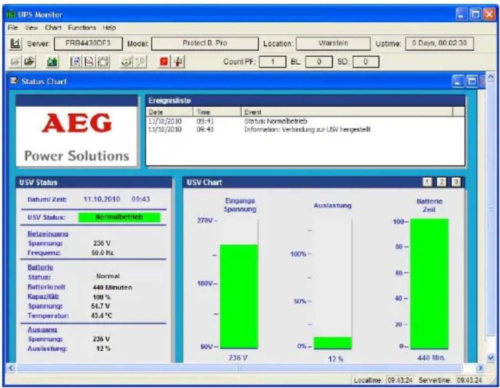Click the Status Chart window icon
Image resolution: width=500 pixels, height=388 pixels.
point(14,81)
